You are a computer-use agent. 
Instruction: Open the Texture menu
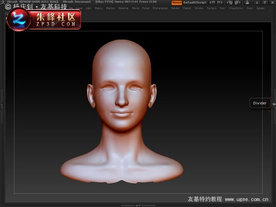[212, 8]
